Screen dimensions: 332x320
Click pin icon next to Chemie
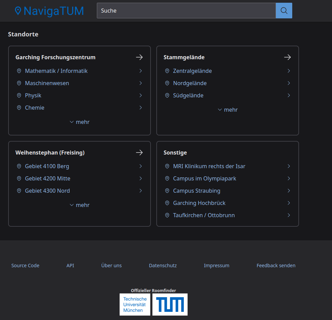(19, 108)
